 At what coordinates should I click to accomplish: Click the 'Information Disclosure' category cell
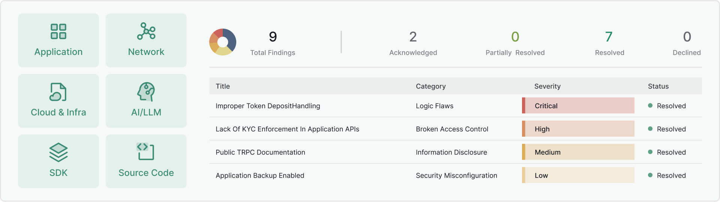click(451, 152)
